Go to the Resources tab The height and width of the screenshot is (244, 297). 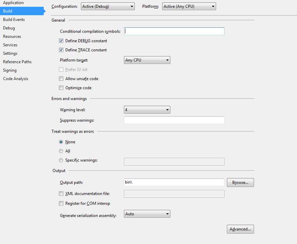[x=12, y=36]
